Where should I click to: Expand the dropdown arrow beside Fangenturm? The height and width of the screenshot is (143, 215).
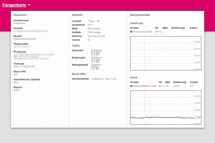click(29, 5)
